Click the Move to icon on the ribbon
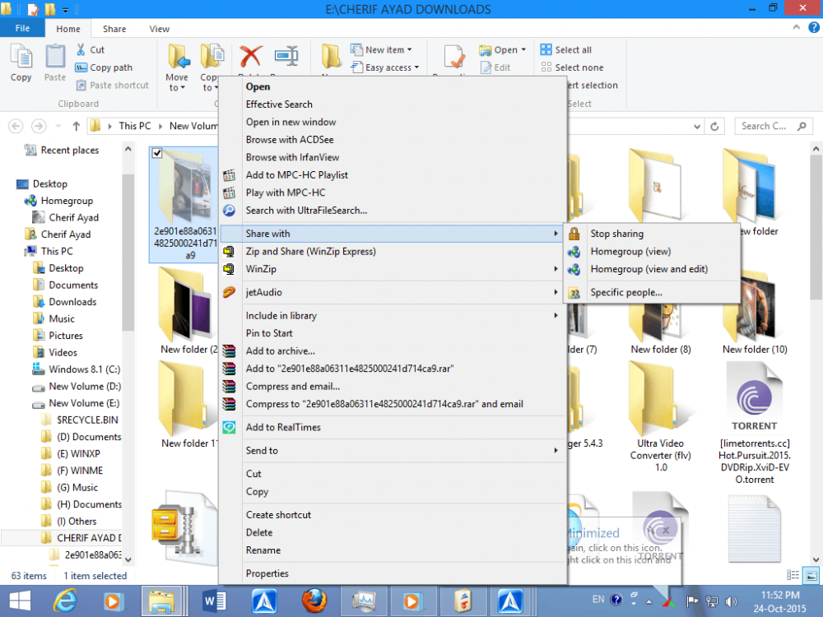823x617 pixels. [177, 59]
